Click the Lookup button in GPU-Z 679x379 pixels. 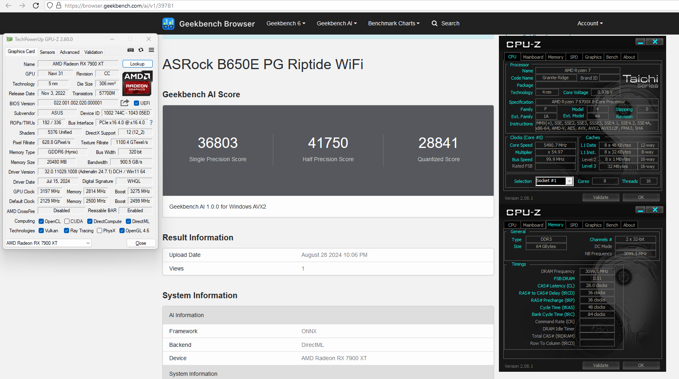pos(137,64)
